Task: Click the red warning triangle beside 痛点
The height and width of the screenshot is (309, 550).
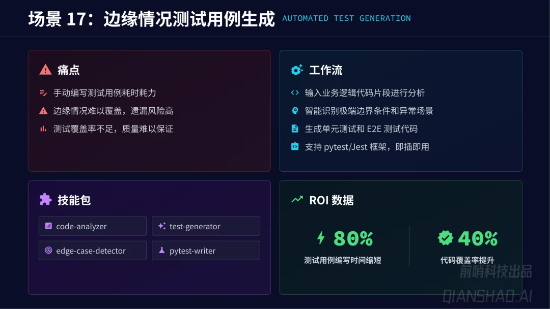Action: pyautogui.click(x=45, y=70)
